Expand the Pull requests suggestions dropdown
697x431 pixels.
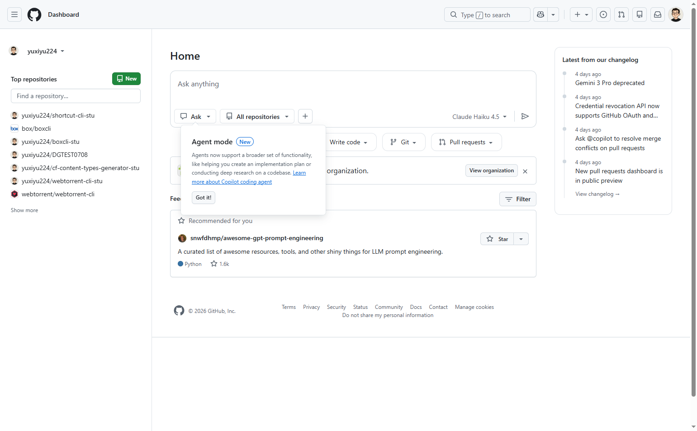pos(466,142)
